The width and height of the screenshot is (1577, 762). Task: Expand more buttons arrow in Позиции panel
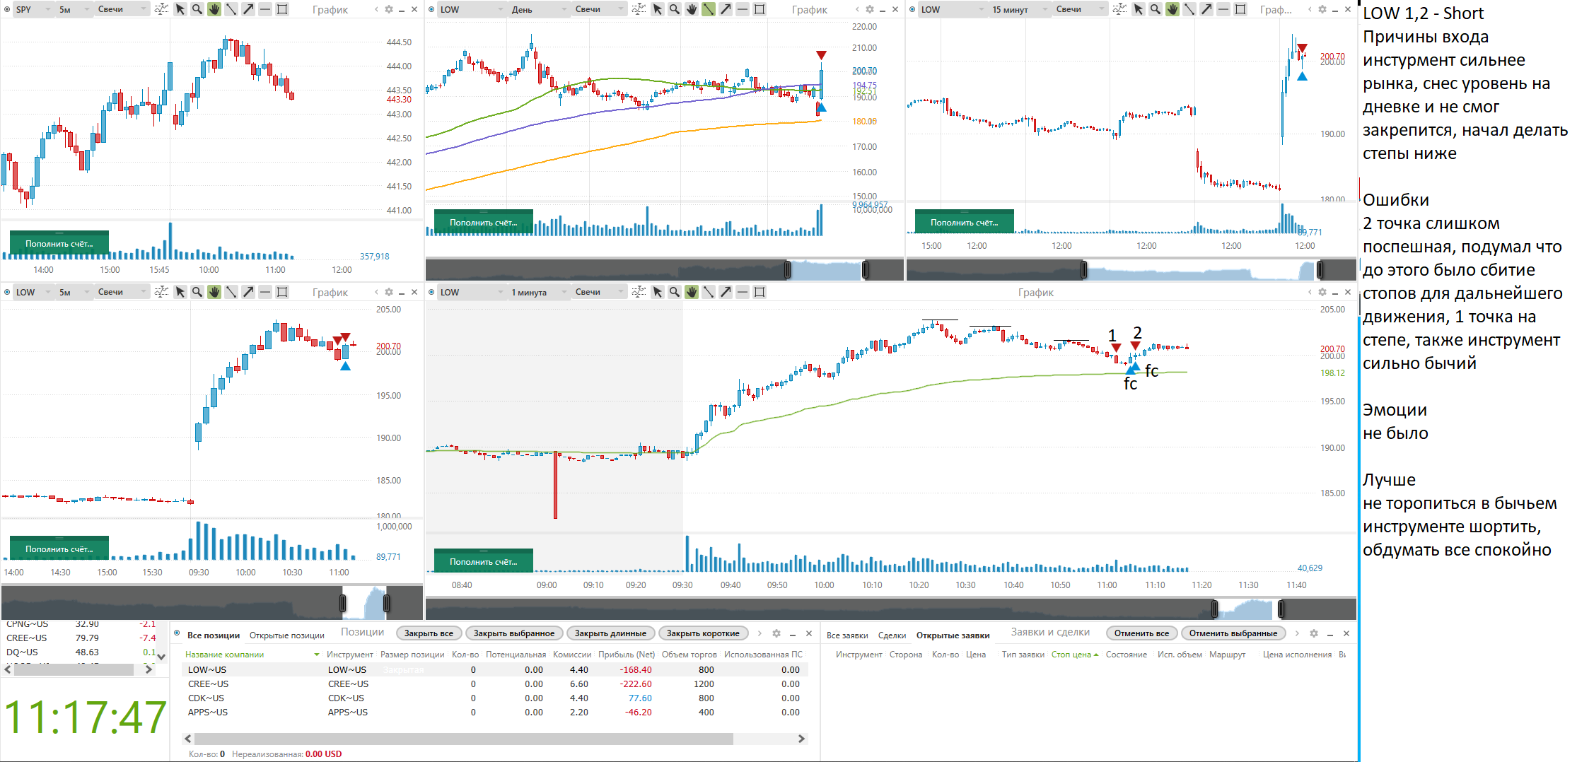pos(760,633)
